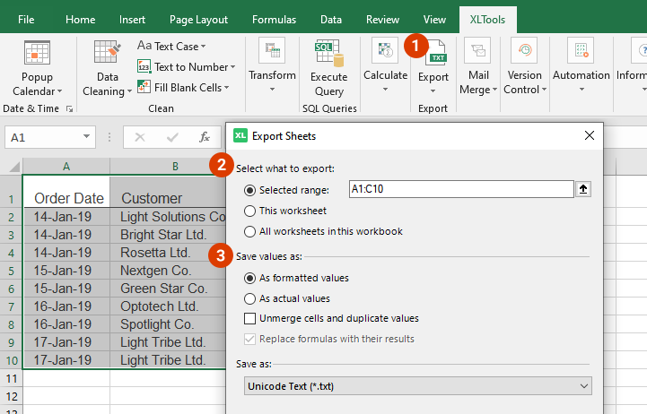Select column A header

pyautogui.click(x=66, y=167)
